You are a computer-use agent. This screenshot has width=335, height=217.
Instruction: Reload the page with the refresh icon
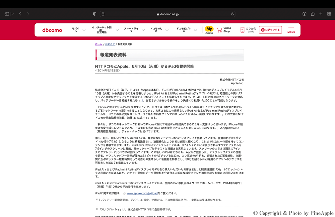click(x=232, y=14)
